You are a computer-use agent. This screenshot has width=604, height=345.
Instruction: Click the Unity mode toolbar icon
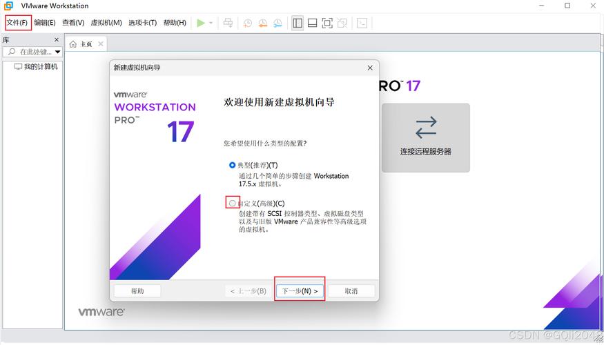(342, 23)
